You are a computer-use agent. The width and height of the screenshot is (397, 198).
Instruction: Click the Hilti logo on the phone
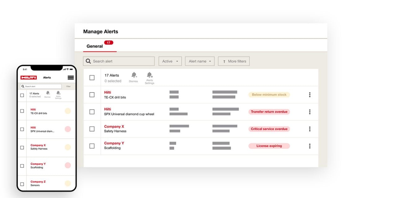point(29,78)
